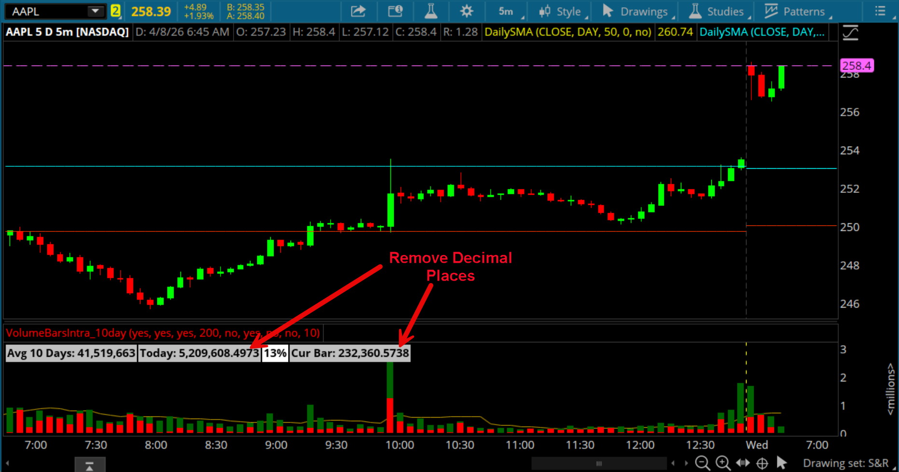Screen dimensions: 899x472
Task: Click the +4.89 +1.93% change value
Action: coord(198,11)
